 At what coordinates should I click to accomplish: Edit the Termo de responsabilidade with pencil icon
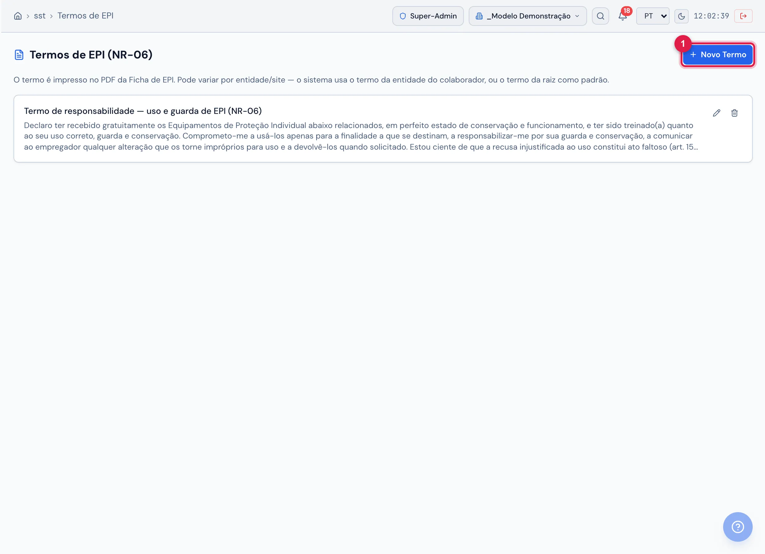coord(716,113)
